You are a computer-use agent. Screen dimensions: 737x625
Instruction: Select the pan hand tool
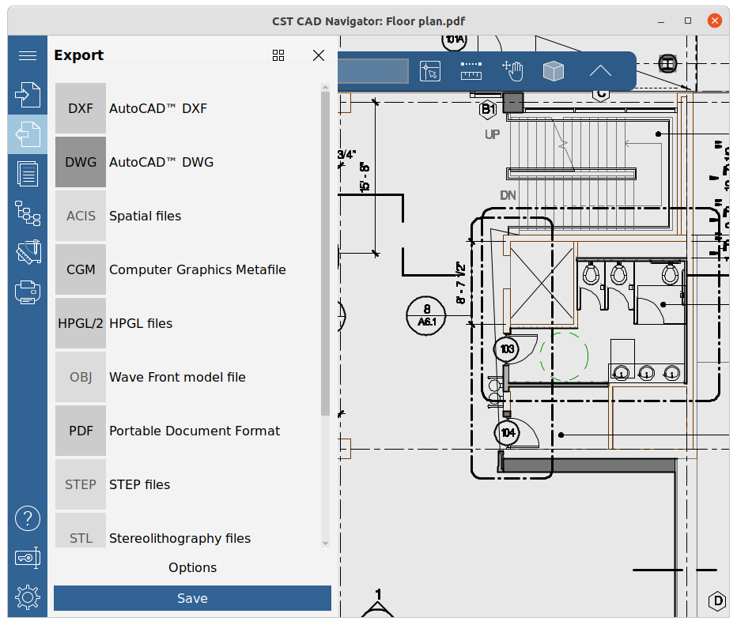point(512,71)
